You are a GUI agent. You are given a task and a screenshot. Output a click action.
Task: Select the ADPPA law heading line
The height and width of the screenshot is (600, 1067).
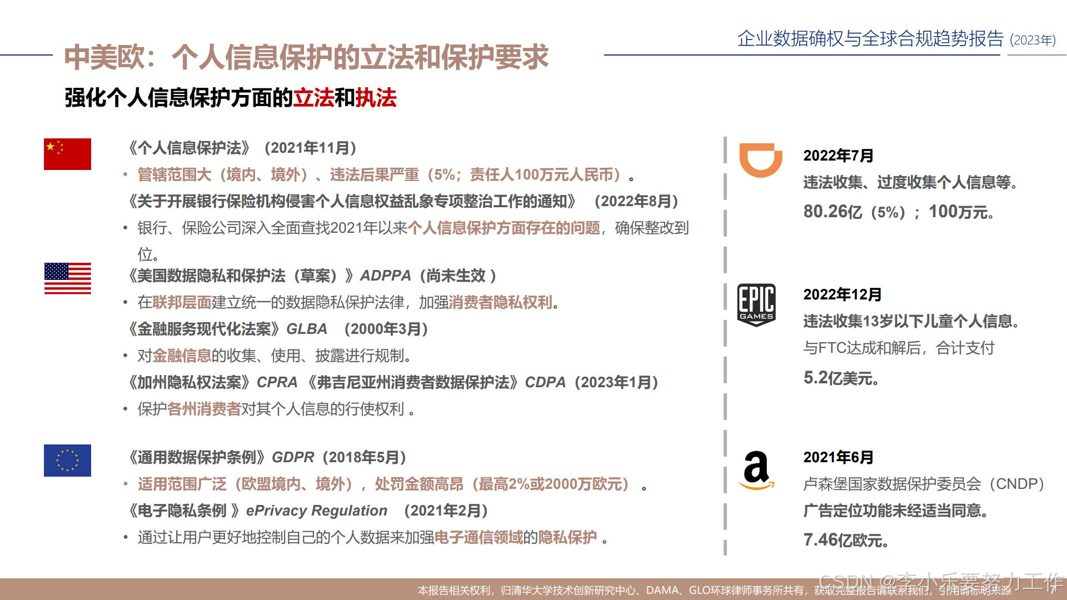coord(312,276)
